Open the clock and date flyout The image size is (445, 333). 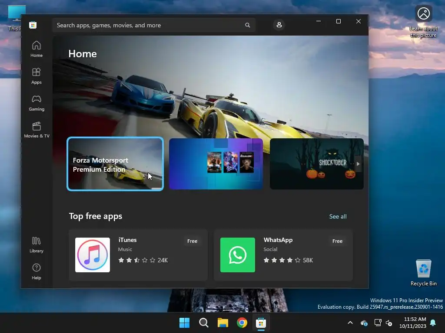pos(413,323)
